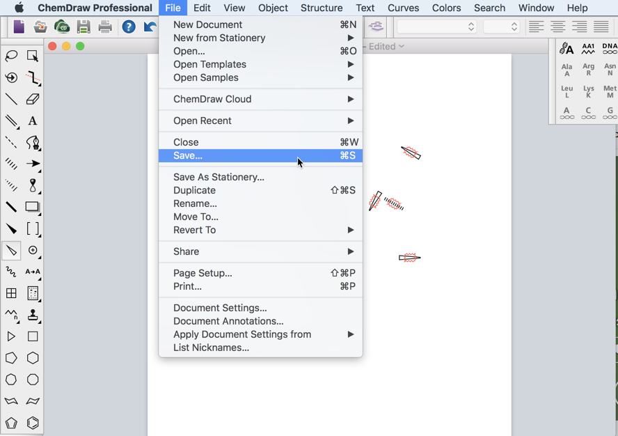Click the Undo arrow in the toolbar
This screenshot has width=618, height=436.
(x=149, y=26)
